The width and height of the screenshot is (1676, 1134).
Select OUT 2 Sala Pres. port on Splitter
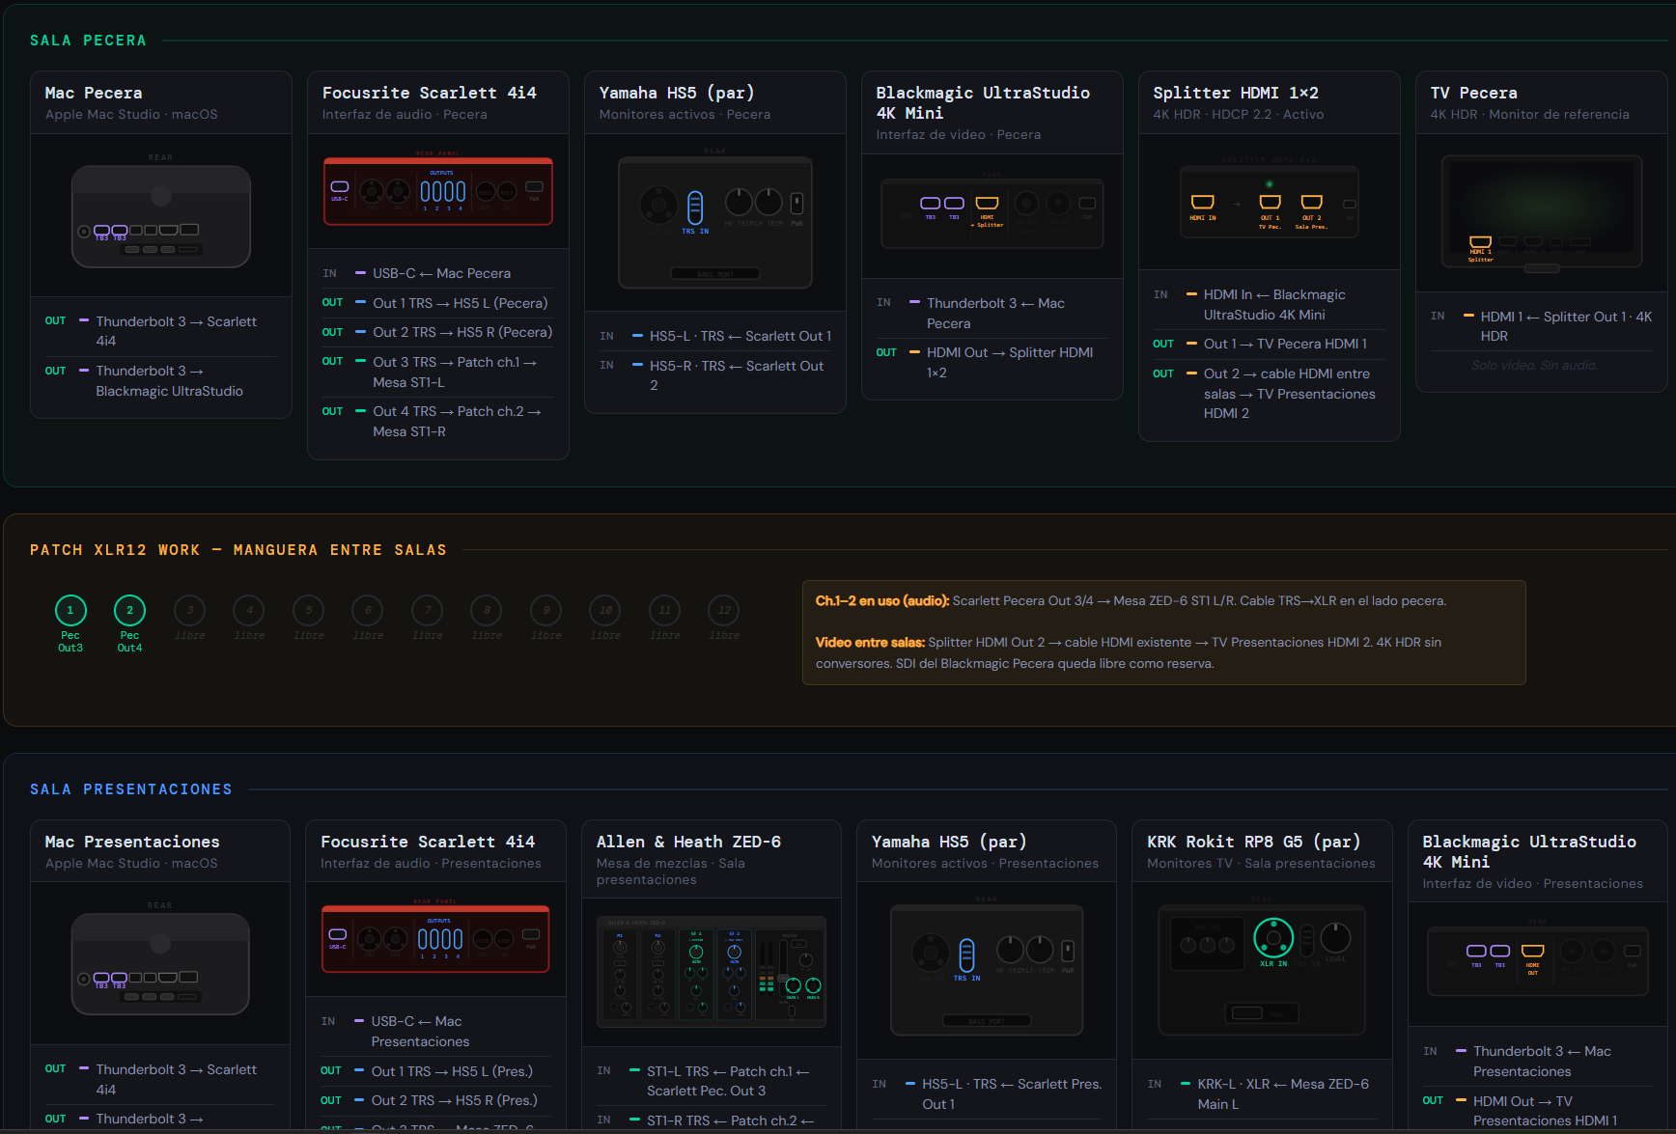coord(1311,202)
